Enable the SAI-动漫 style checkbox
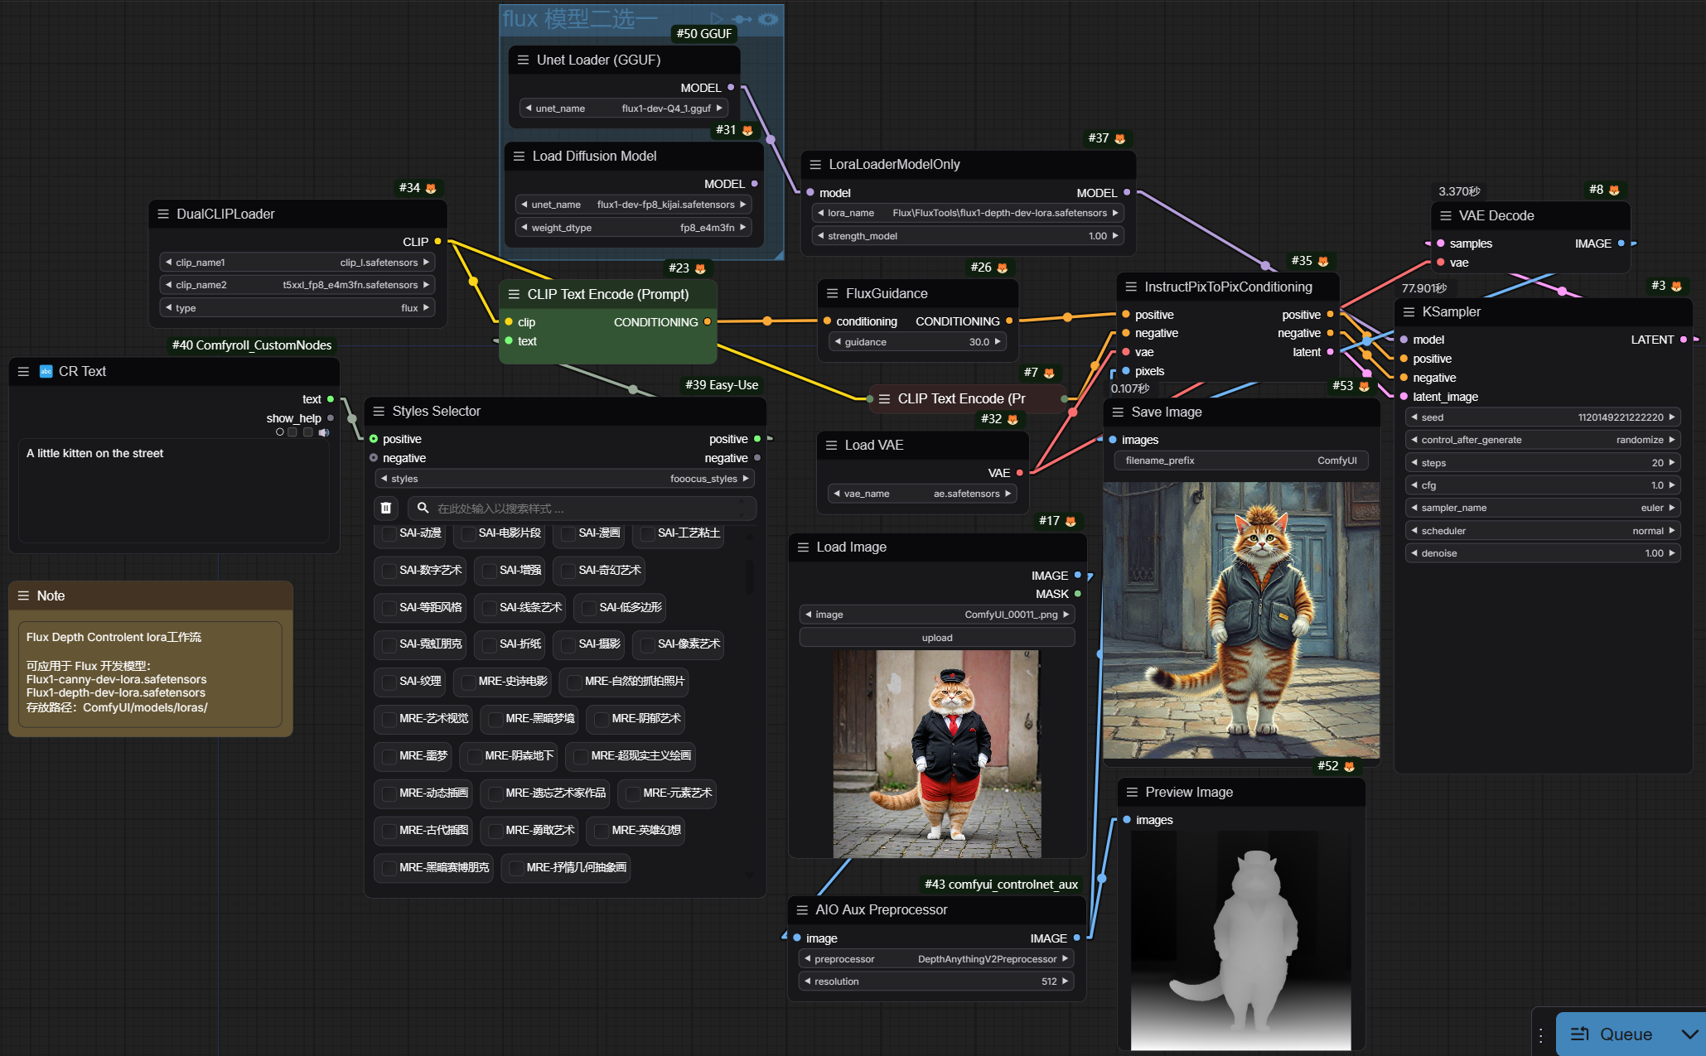This screenshot has height=1056, width=1706. coord(389,533)
